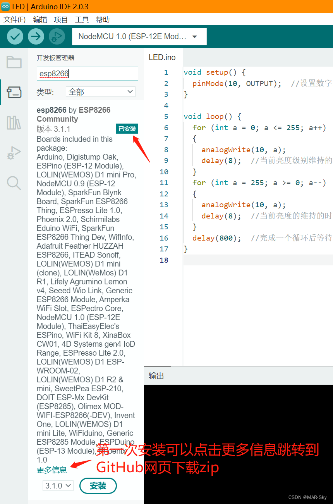Image resolution: width=333 pixels, height=504 pixels.
Task: Click the 已安装 installed badge
Action: click(x=127, y=129)
